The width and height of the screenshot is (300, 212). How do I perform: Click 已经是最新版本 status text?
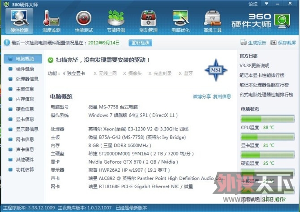(x=132, y=208)
